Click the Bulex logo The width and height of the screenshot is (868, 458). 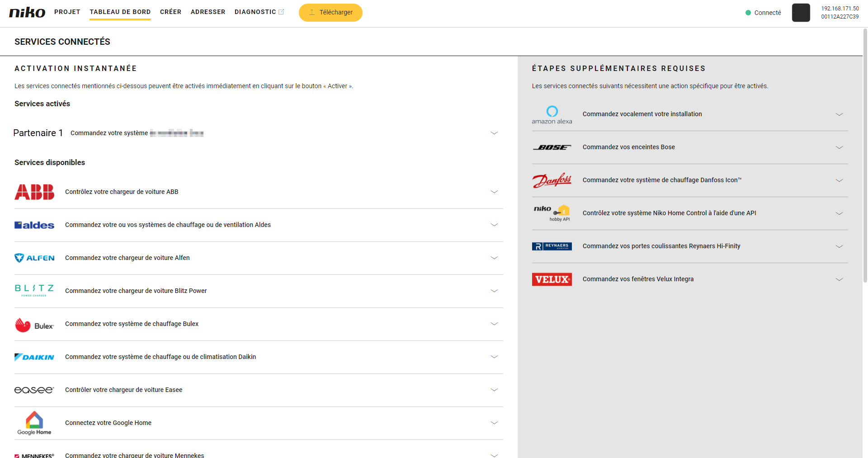coord(34,325)
